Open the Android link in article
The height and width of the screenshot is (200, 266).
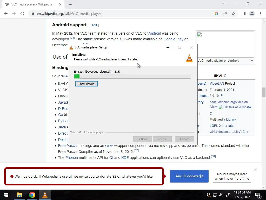155,33
